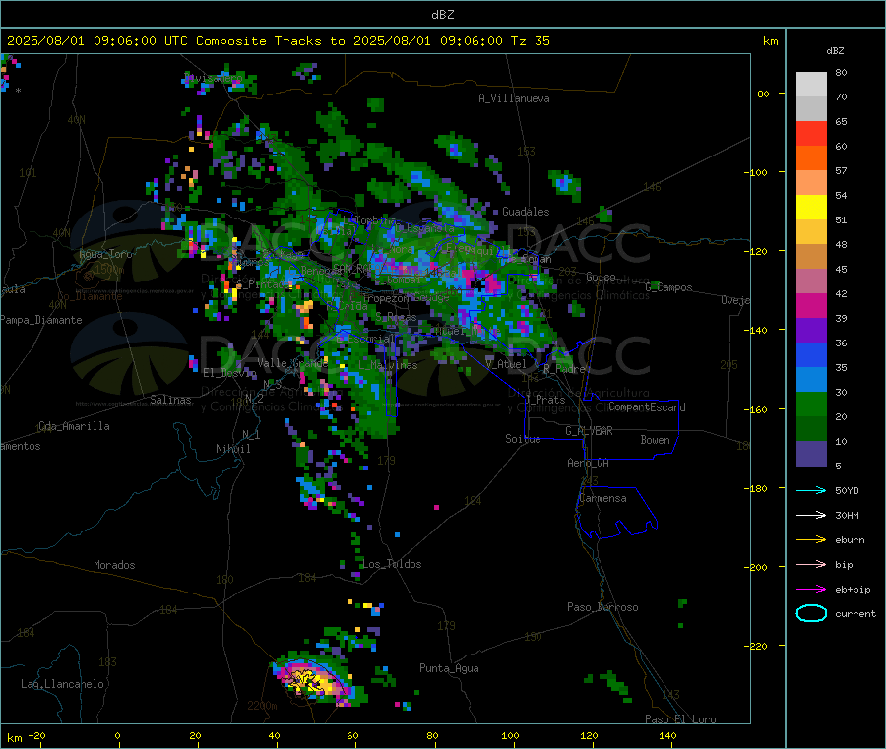Click the -80 km tick on right axis
This screenshot has height=749, width=886.
pos(761,94)
